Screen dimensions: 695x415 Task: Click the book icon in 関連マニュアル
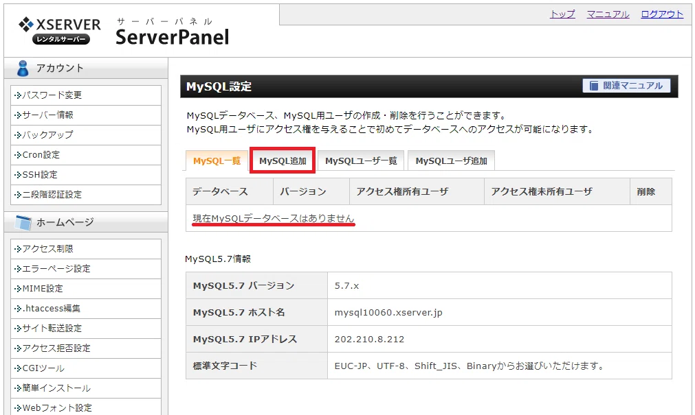point(593,85)
